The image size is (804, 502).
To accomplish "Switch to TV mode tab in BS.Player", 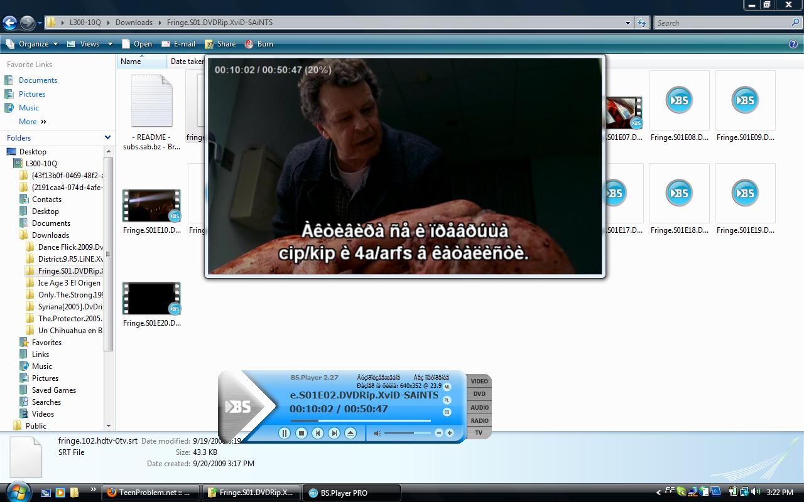I will [x=479, y=433].
